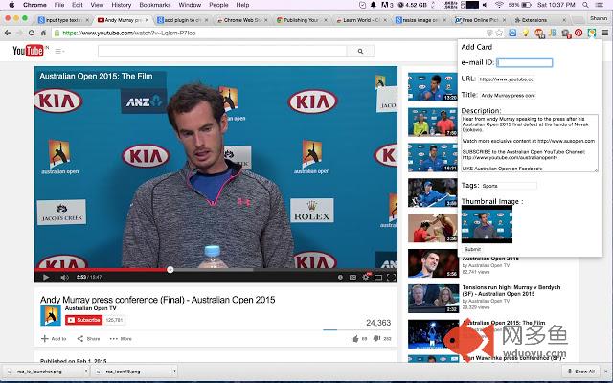This screenshot has height=383, width=613.
Task: Open the More actions dropdown below video
Action: [x=121, y=339]
